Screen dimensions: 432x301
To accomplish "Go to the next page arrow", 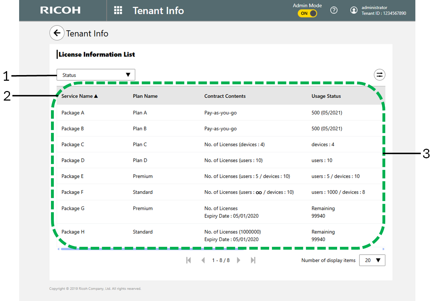I will tap(238, 260).
